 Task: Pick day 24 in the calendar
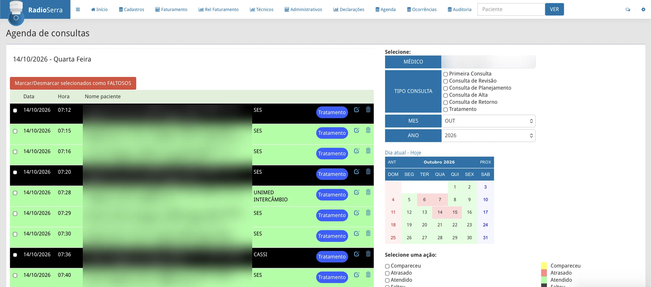click(485, 225)
